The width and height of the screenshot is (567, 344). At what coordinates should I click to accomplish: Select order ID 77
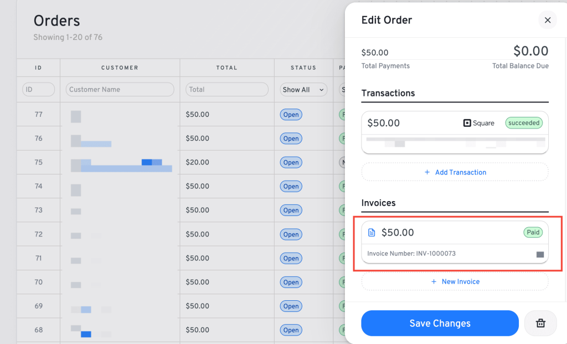point(38,114)
